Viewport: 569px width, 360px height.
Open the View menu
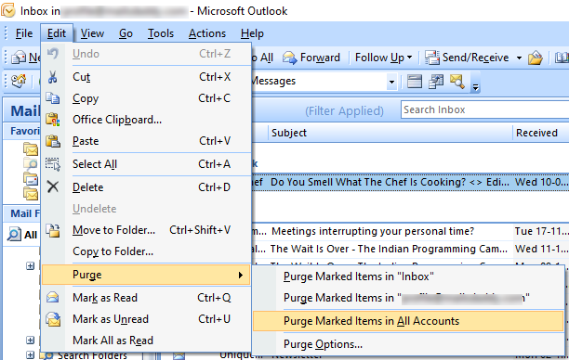pos(92,33)
